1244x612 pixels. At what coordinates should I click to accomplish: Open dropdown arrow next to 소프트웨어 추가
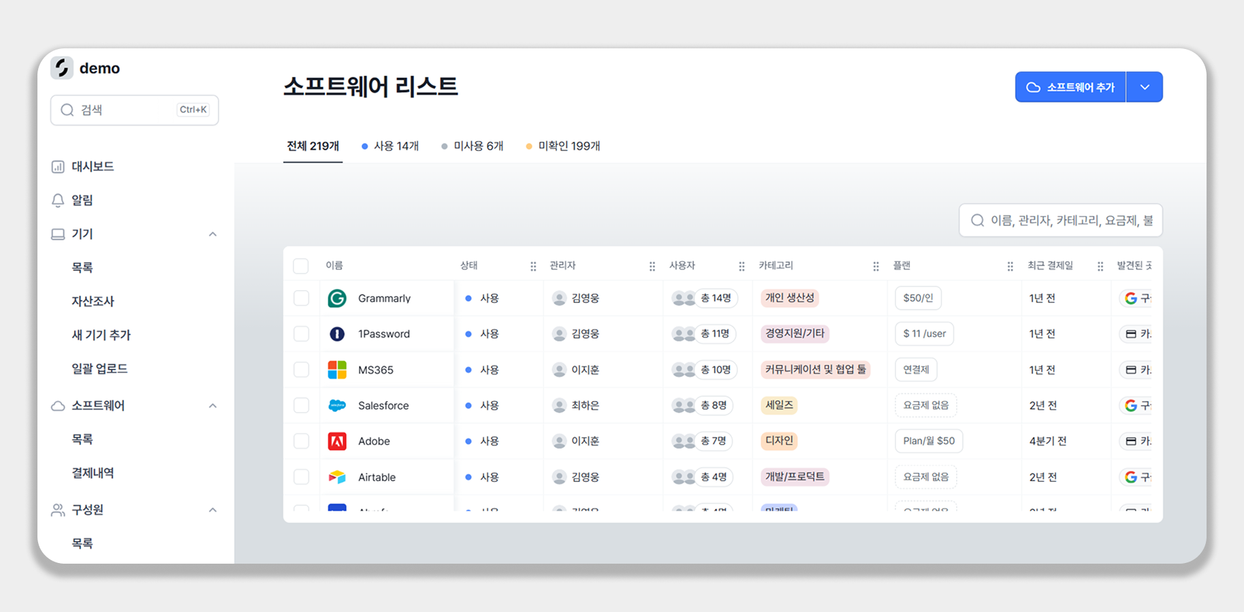tap(1145, 87)
